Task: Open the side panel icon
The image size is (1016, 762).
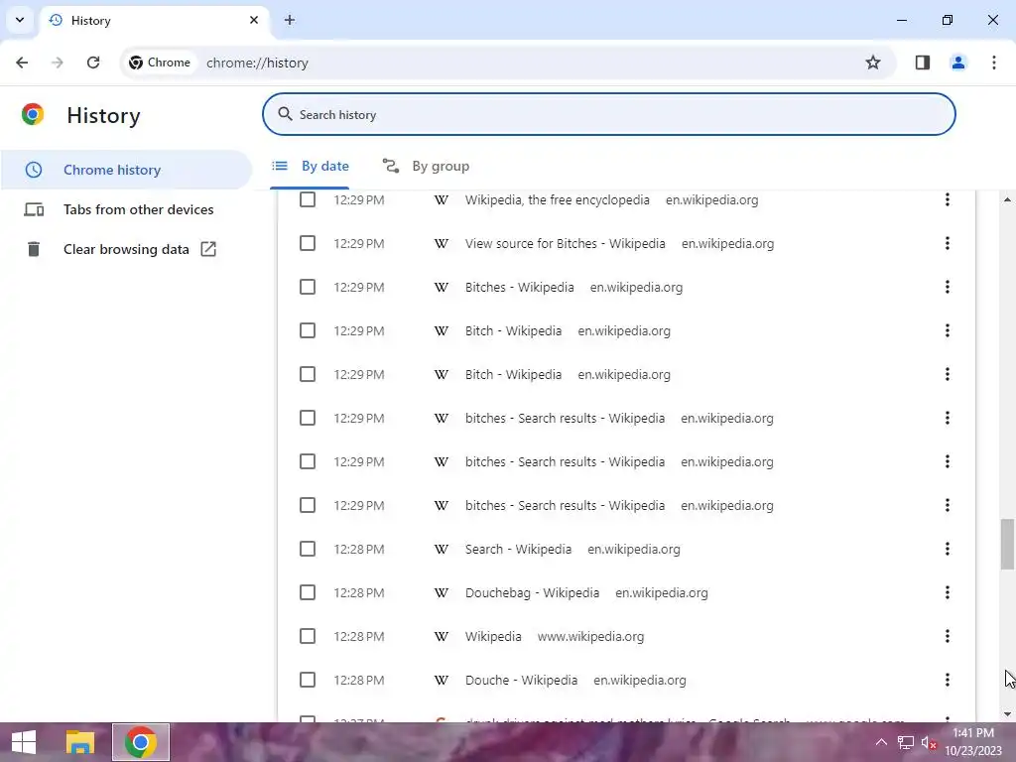Action: click(x=923, y=63)
